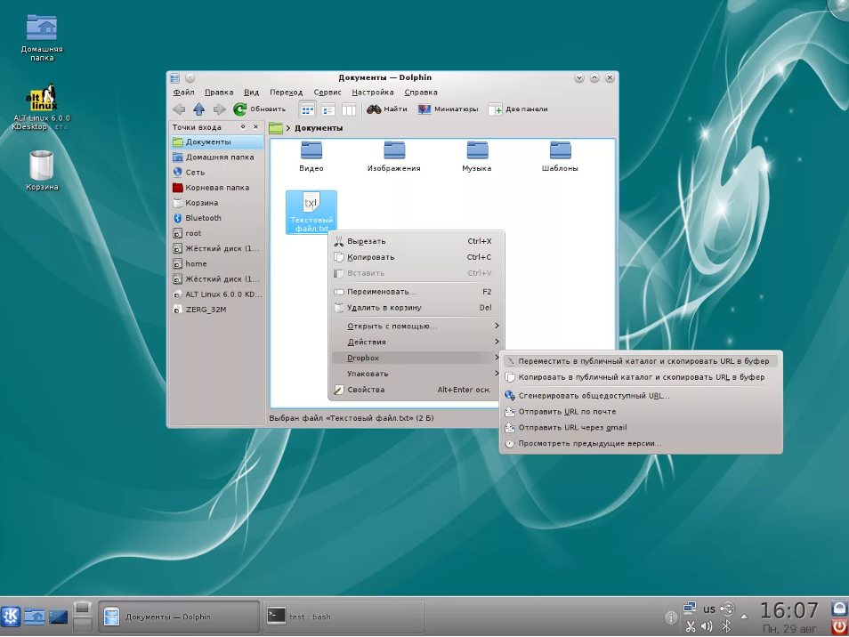Expand the Упаковать submenu

tap(416, 374)
